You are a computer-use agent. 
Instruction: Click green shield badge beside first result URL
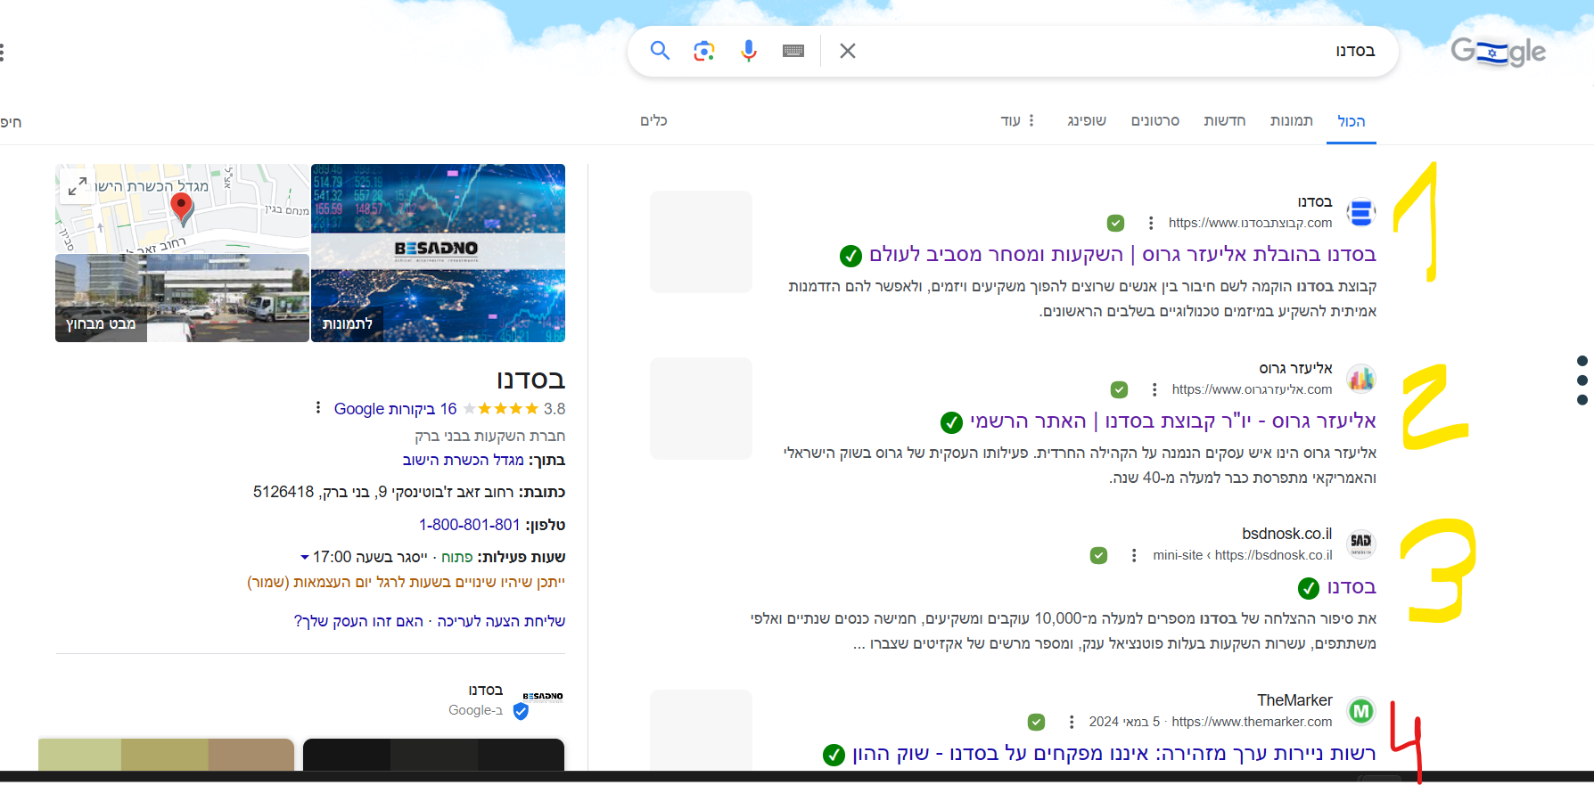click(x=1115, y=223)
